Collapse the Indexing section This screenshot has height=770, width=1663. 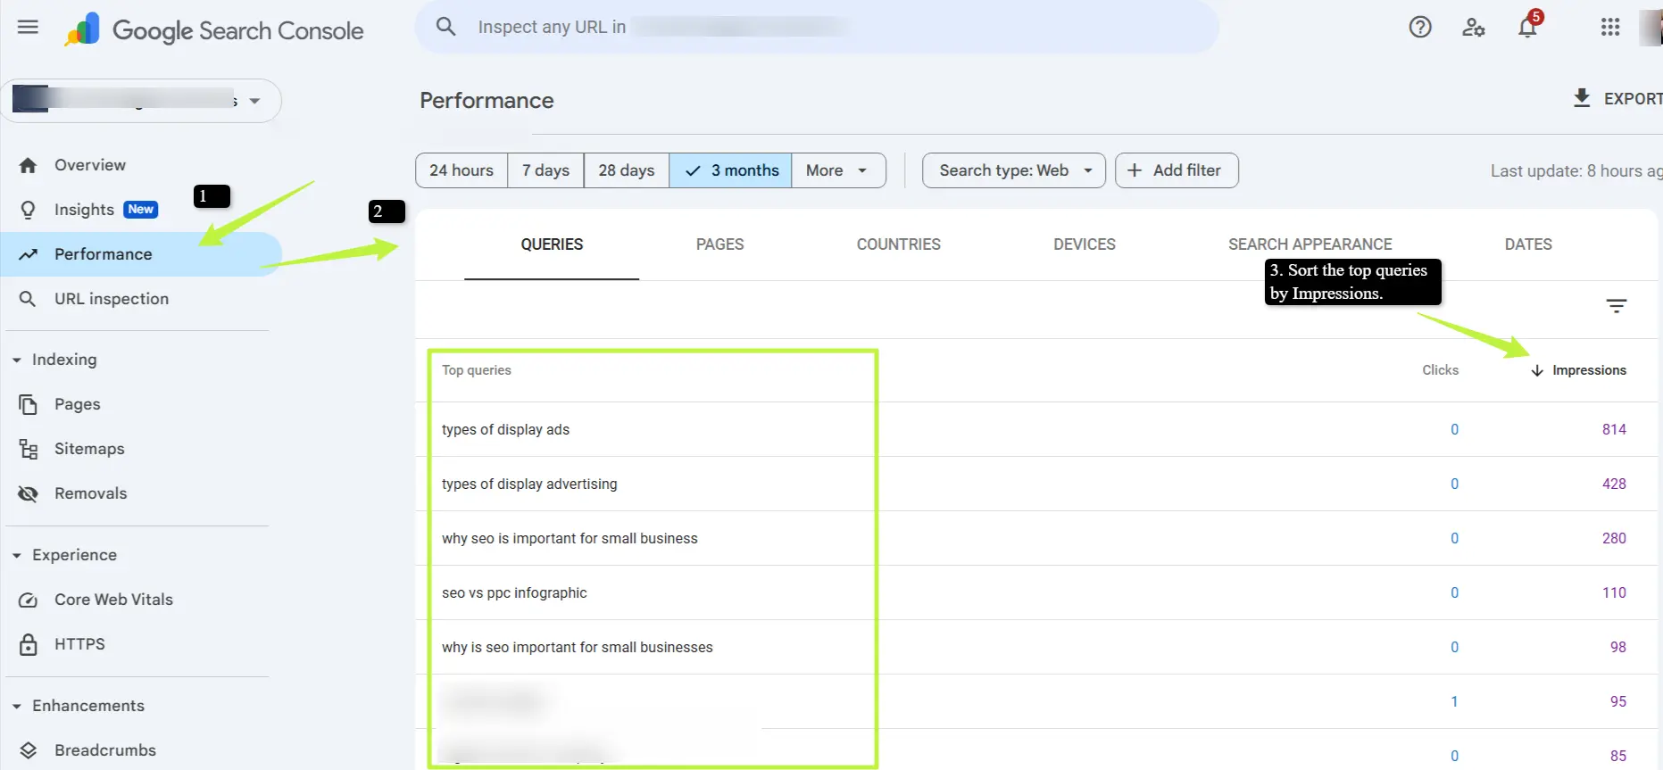[17, 360]
